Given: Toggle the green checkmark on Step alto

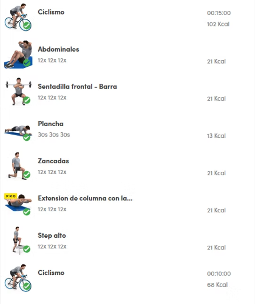Looking at the screenshot, I should tap(27, 249).
